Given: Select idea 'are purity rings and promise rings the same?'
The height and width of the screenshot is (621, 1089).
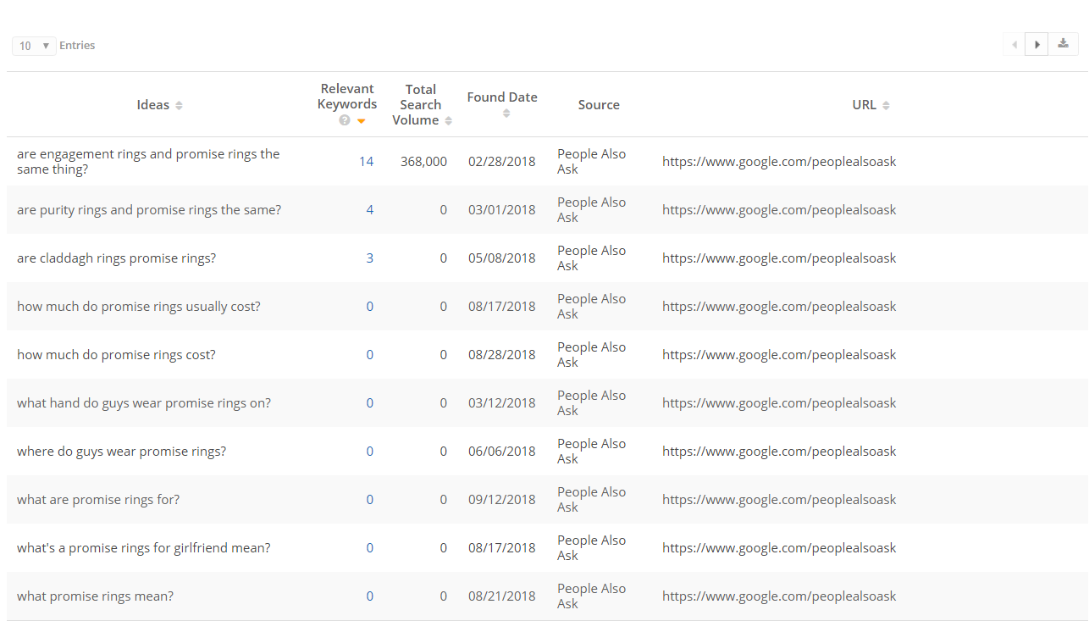Looking at the screenshot, I should pyautogui.click(x=149, y=209).
